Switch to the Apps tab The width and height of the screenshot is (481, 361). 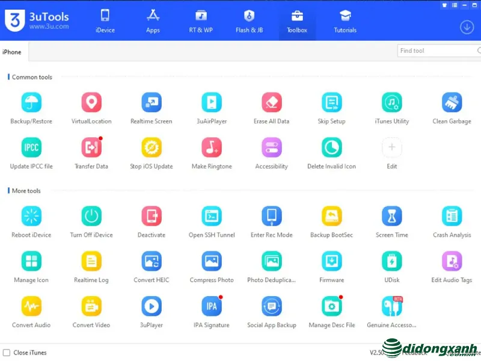pos(153,20)
